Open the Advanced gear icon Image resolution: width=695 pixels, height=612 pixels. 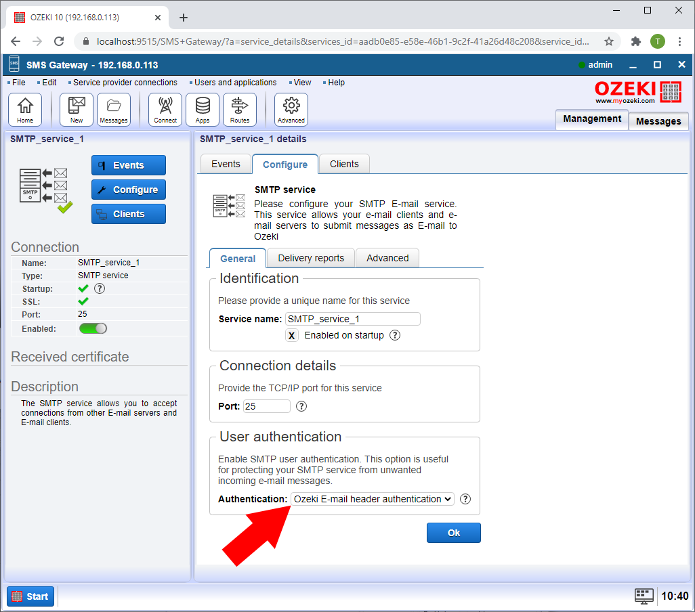291,110
